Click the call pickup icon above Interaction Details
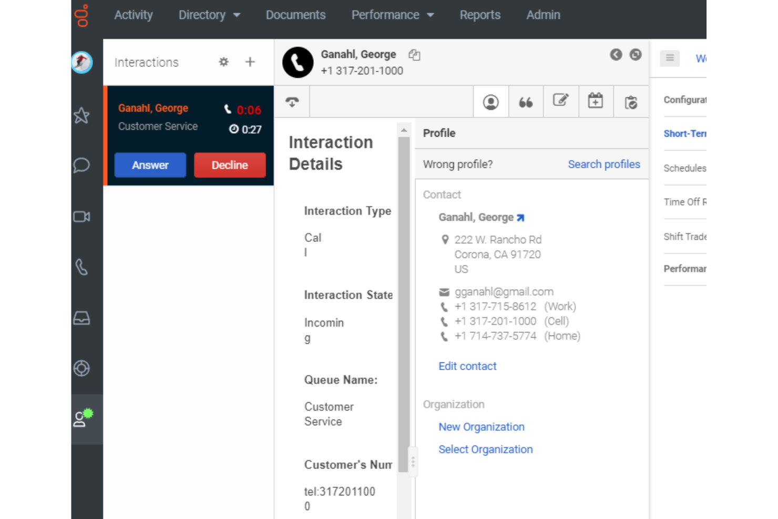Viewport: 778px width, 519px height. [292, 101]
